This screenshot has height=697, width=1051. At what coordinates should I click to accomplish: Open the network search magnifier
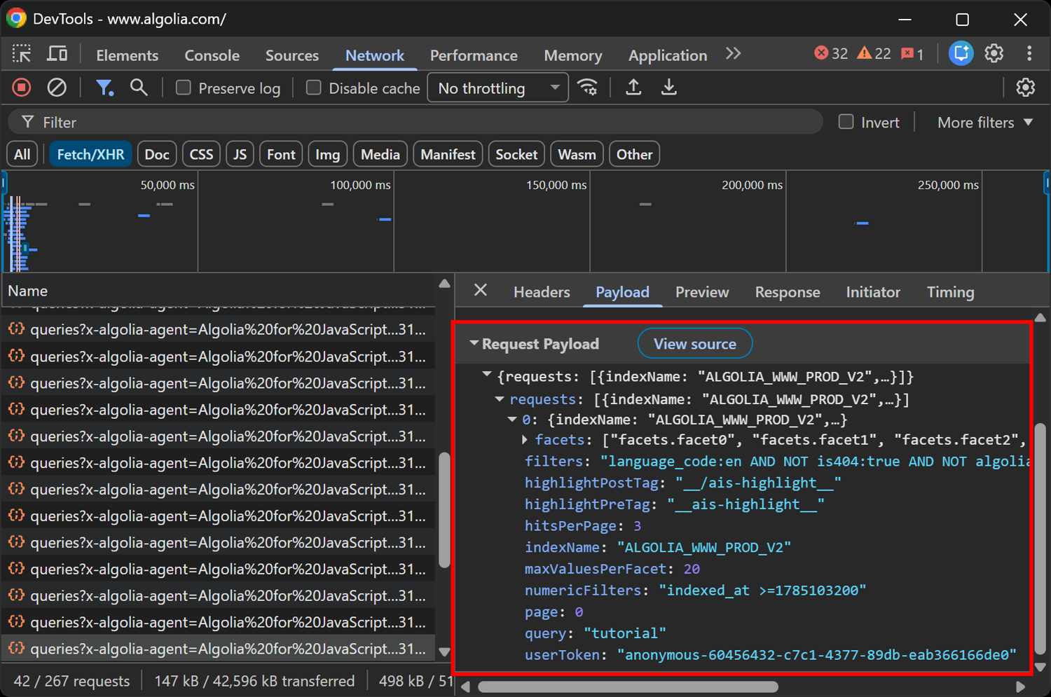pyautogui.click(x=139, y=88)
